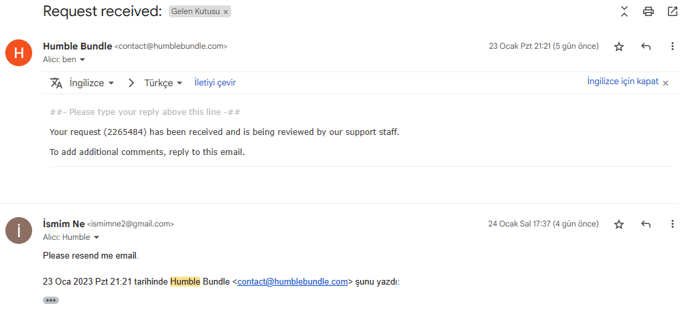
Task: Star the Humble Bundle message
Action: pos(619,47)
